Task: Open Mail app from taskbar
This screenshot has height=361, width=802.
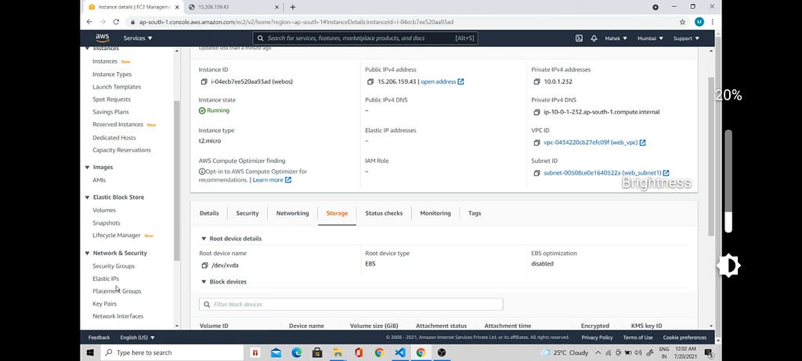Action: 276,352
